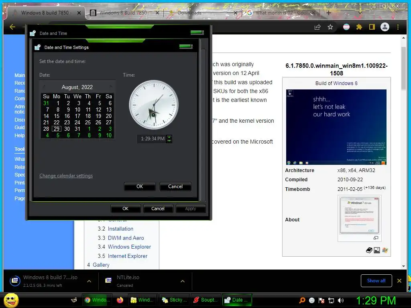Increase time with the up spinner arrow

[169, 137]
